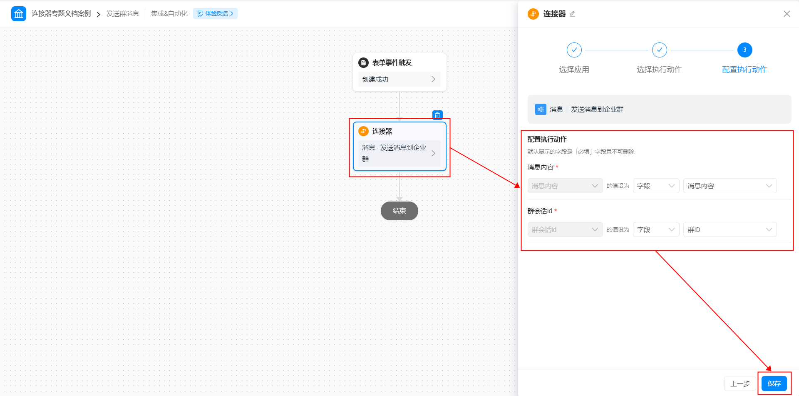Close the connector side panel
799x396 pixels.
tap(787, 14)
